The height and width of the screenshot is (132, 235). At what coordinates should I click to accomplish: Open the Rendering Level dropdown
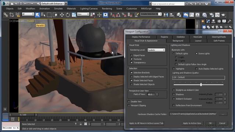click(156, 50)
